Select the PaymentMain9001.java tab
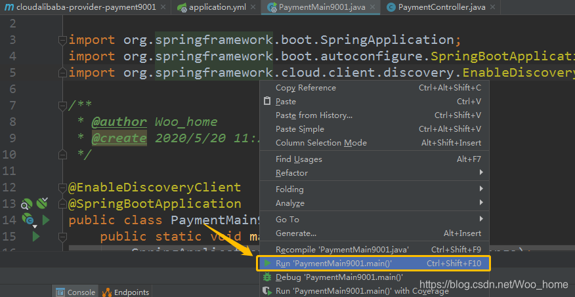The image size is (575, 297). (321, 7)
